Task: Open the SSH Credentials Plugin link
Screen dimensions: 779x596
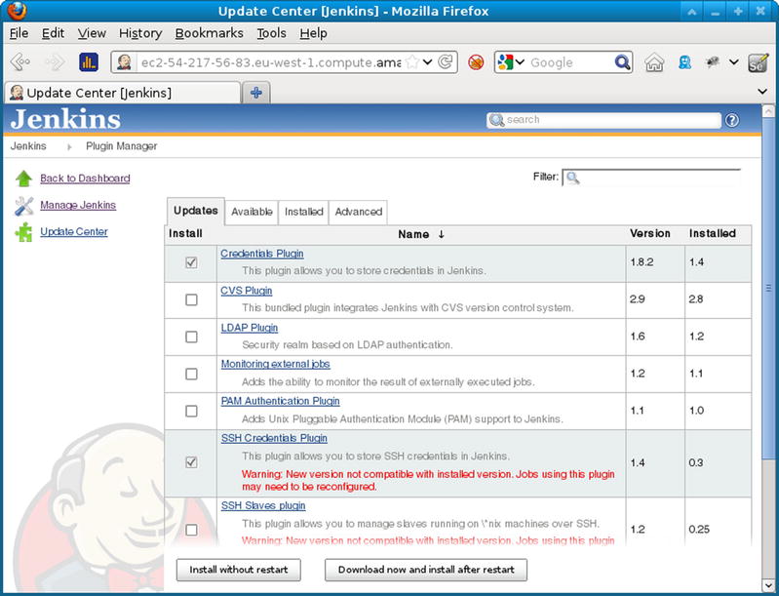Action: (274, 438)
